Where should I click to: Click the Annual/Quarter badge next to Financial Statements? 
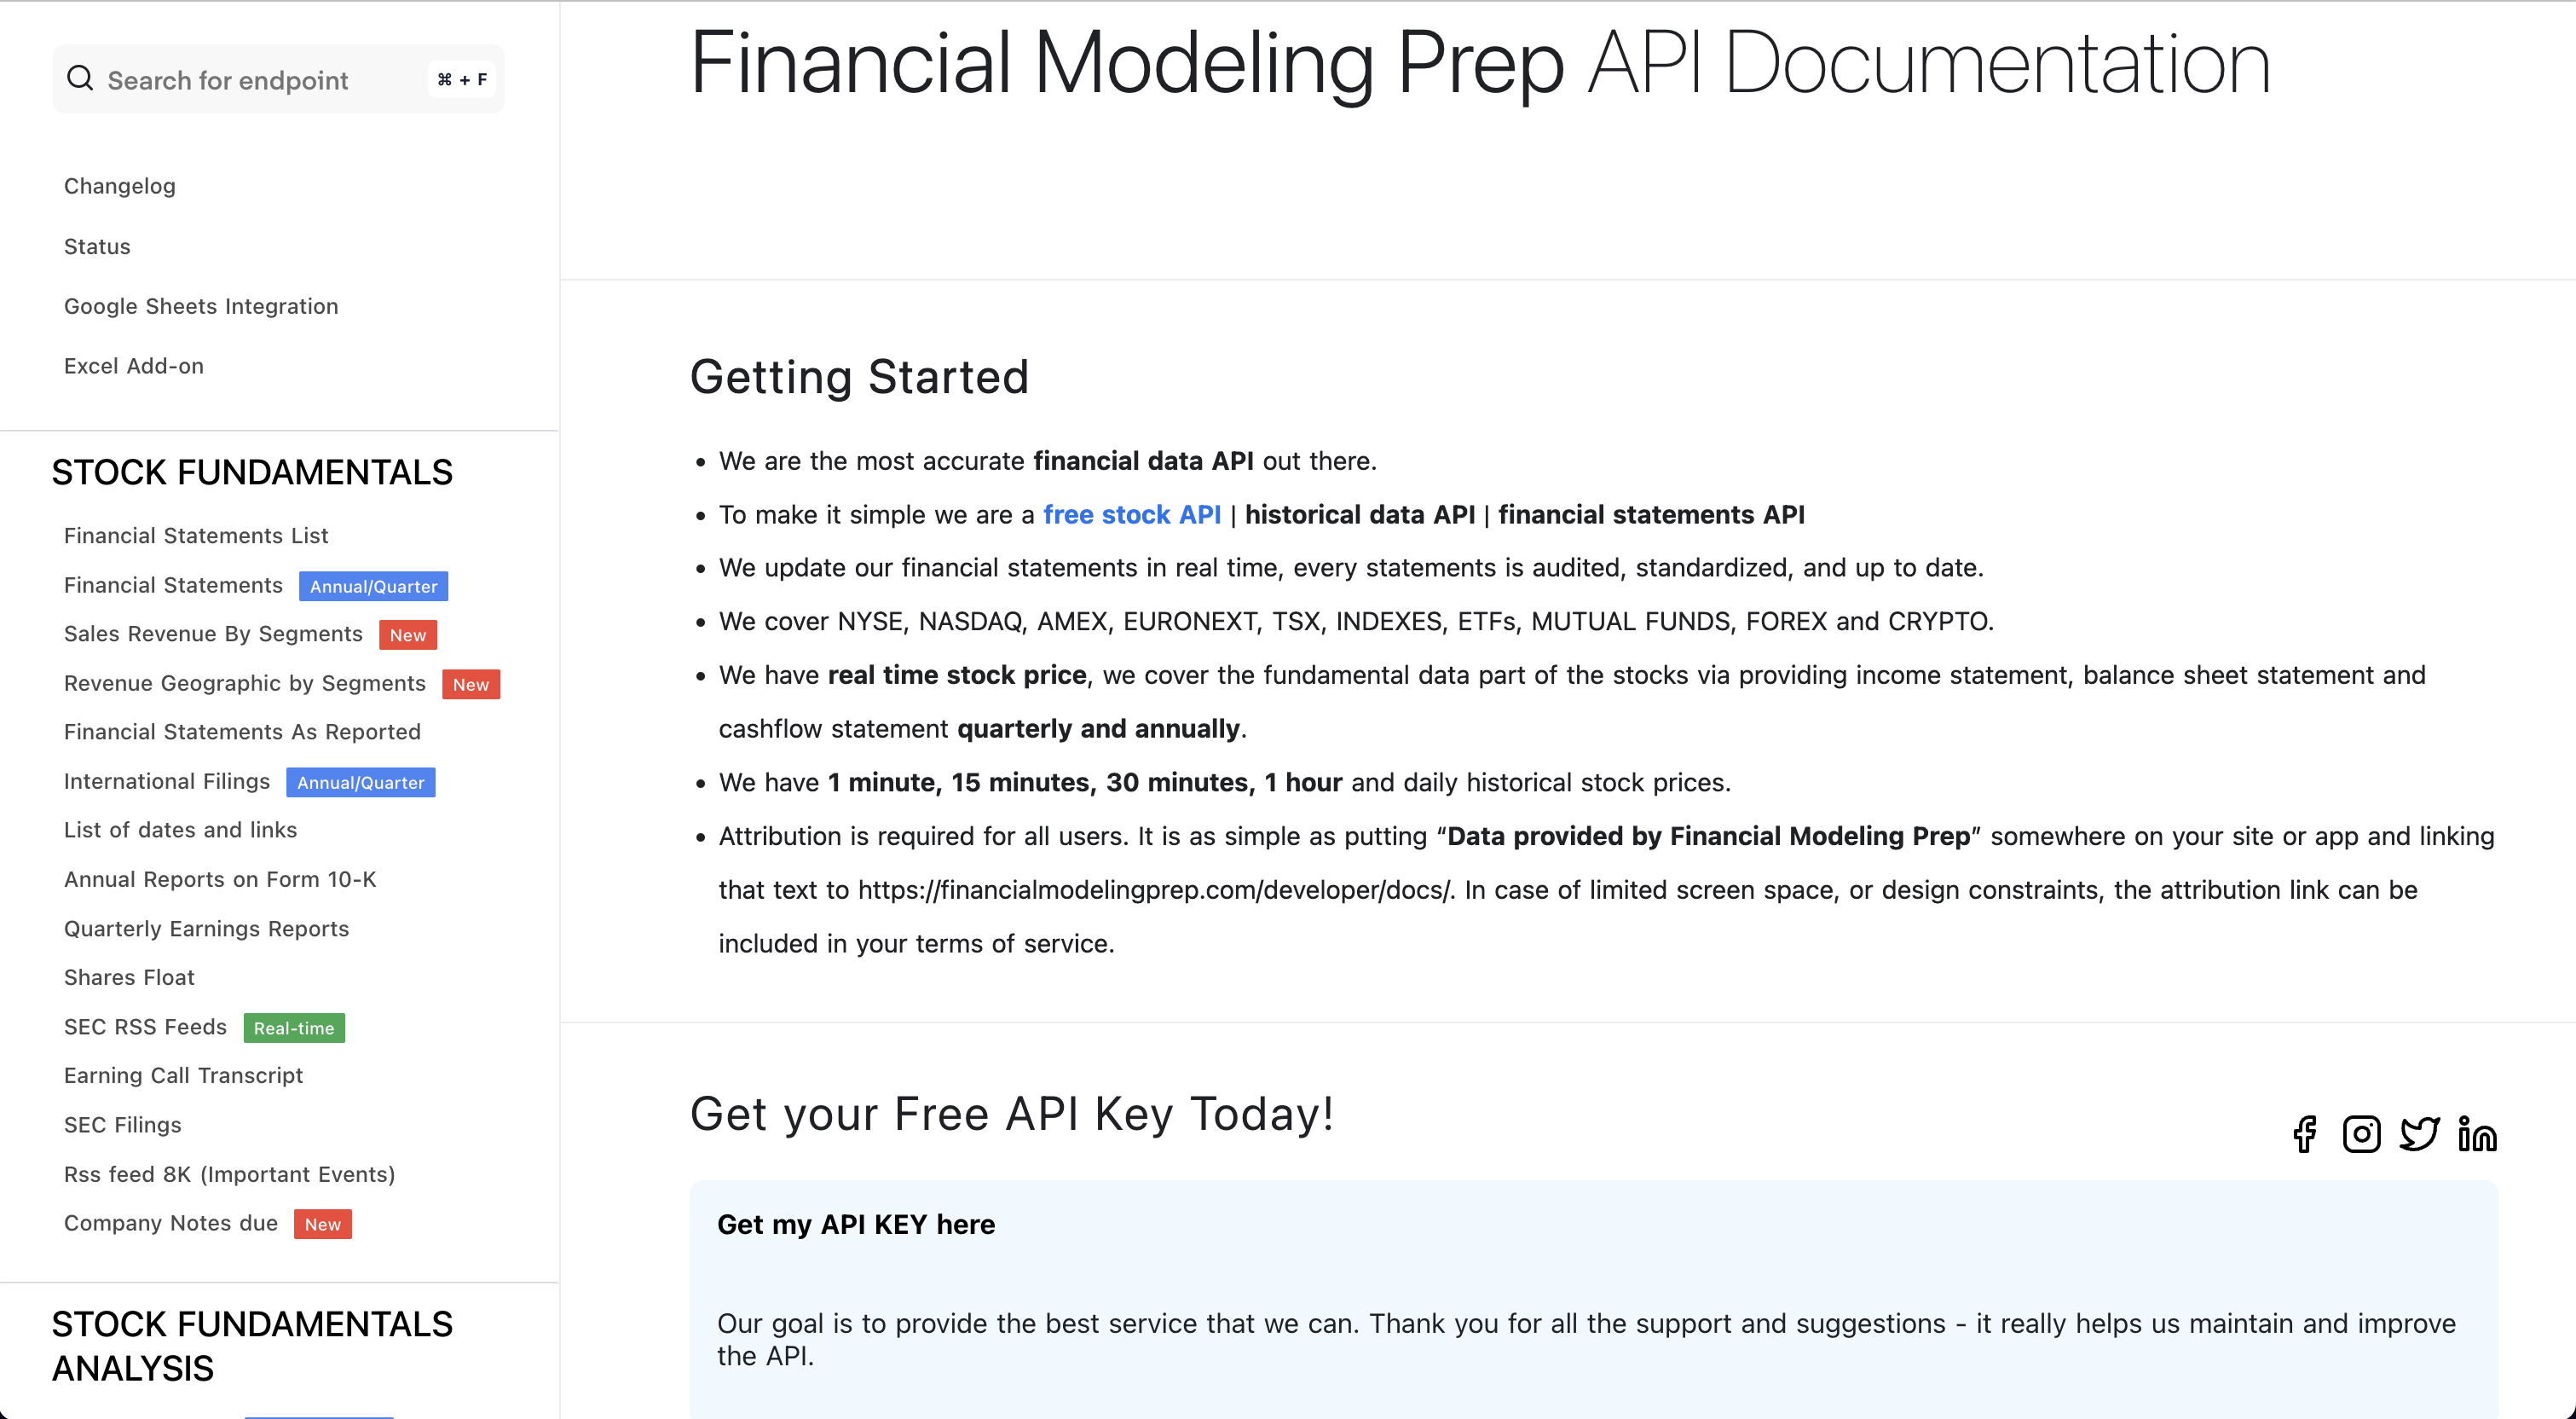pos(372,585)
